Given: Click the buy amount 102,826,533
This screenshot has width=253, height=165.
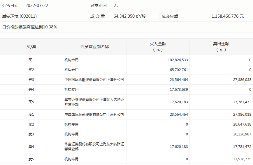Looking at the screenshot, I should pos(178,60).
